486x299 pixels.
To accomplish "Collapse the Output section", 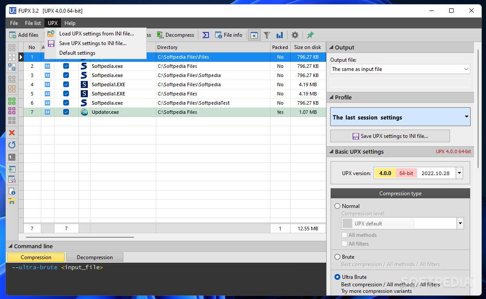I will point(331,47).
